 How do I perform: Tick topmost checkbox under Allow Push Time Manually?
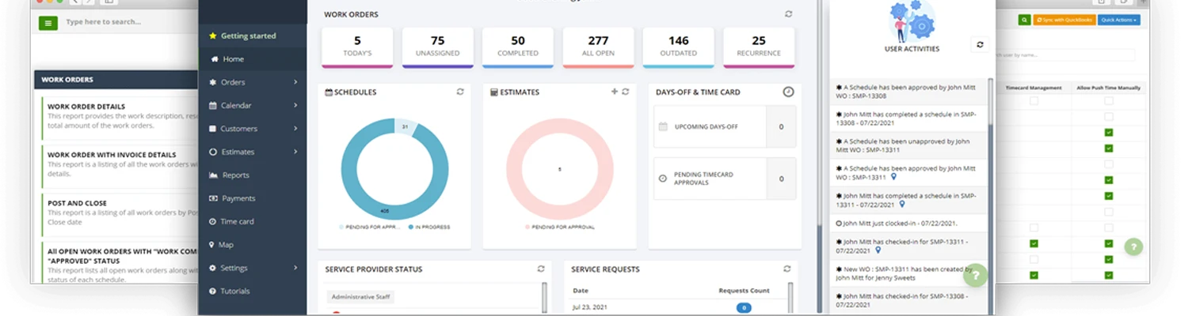[x=1108, y=101]
